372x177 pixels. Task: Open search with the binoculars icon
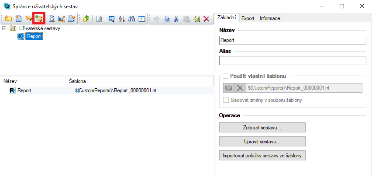[x=132, y=19]
